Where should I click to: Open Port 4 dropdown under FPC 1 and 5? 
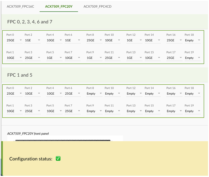click(x=54, y=94)
